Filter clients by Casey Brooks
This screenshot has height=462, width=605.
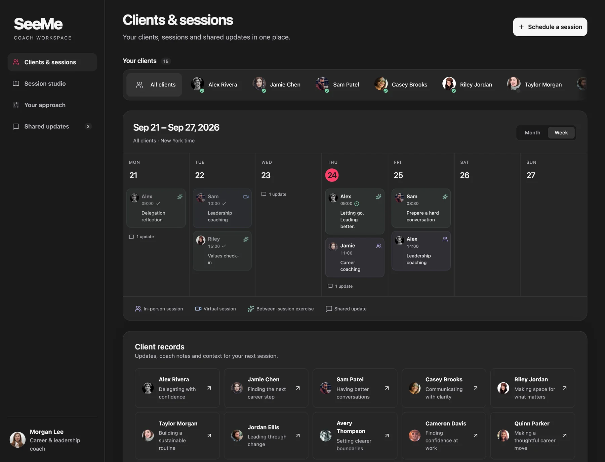coord(401,85)
